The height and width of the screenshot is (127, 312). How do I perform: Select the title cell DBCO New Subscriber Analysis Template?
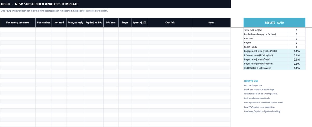[x=115, y=4]
